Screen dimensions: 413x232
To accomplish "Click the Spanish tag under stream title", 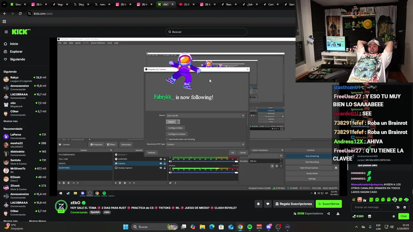I will pos(95,212).
